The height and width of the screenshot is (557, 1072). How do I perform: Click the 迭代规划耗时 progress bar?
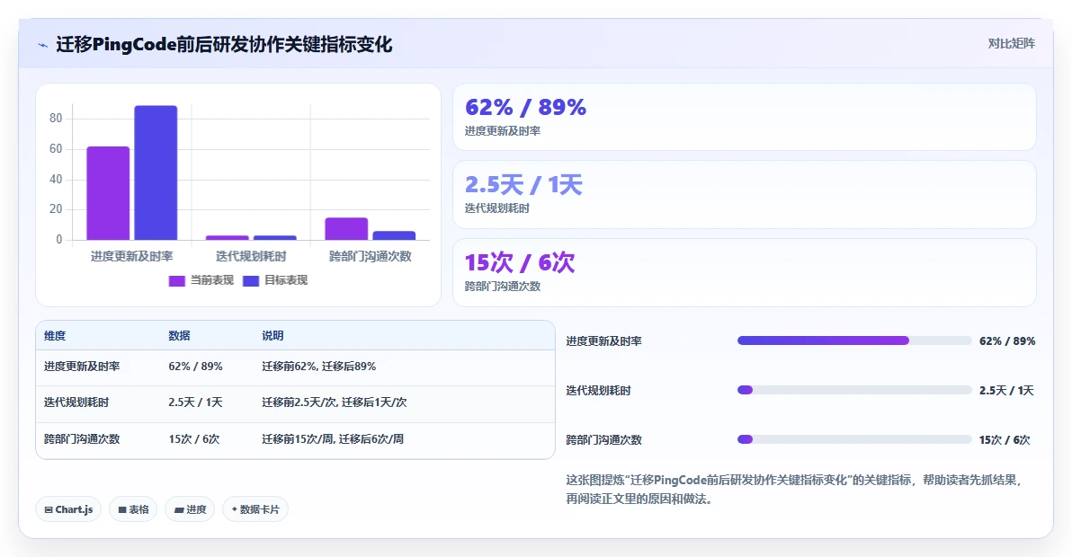[853, 391]
